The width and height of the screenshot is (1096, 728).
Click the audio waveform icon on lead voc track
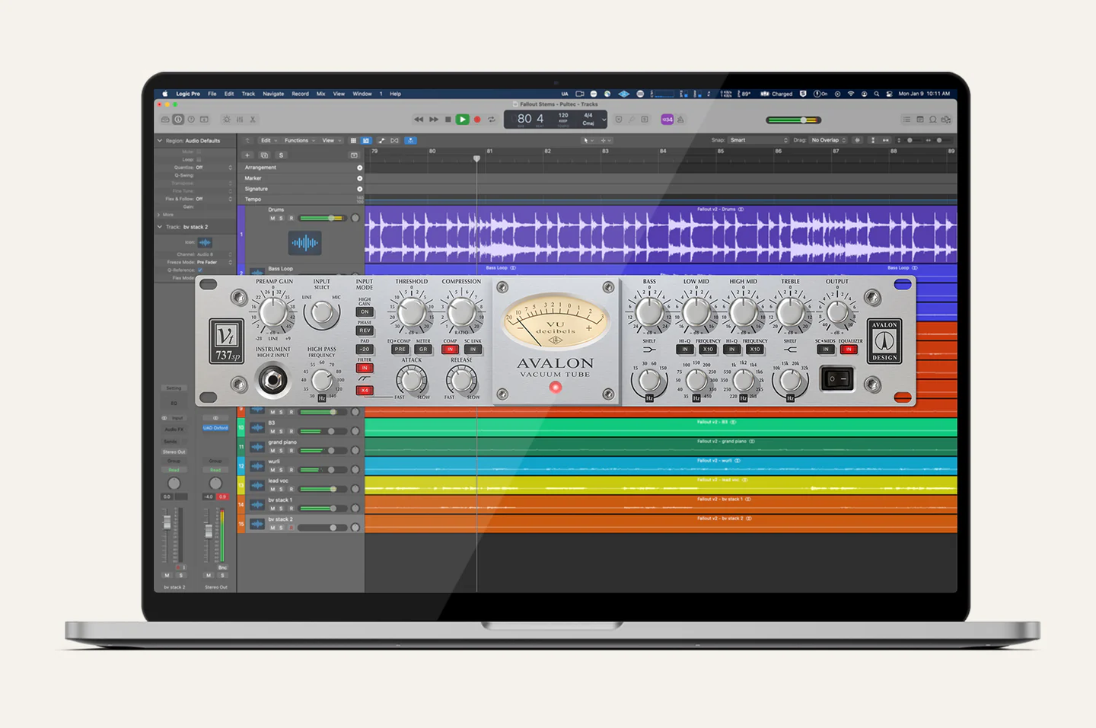click(x=257, y=486)
